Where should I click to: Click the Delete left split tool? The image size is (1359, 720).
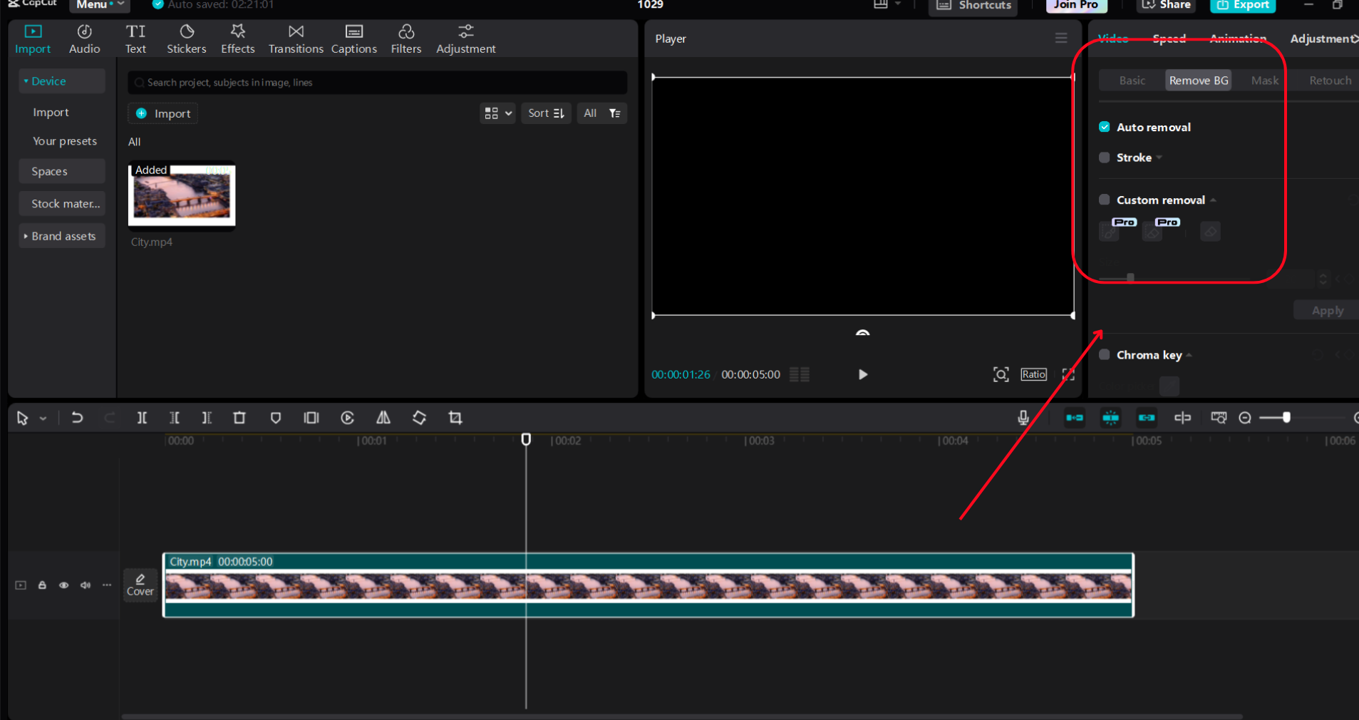174,418
